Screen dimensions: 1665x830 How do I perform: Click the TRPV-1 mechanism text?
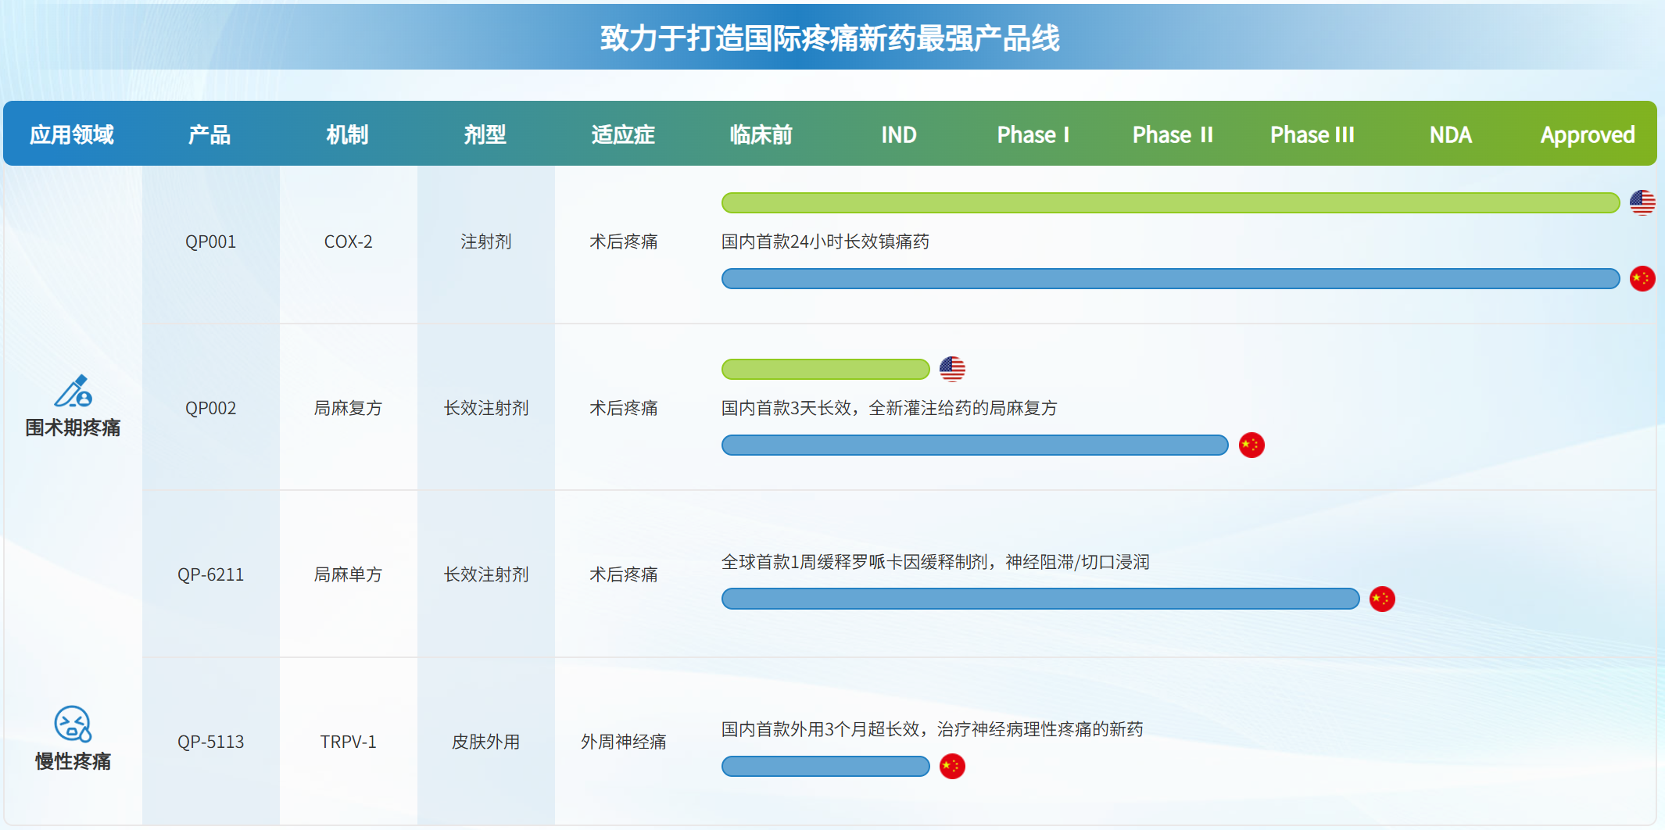point(348,742)
